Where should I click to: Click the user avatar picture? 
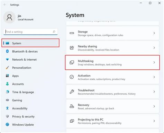point(9,17)
